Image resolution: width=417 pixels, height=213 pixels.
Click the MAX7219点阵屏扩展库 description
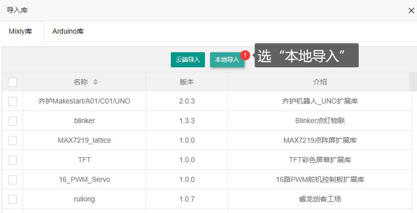point(320,140)
